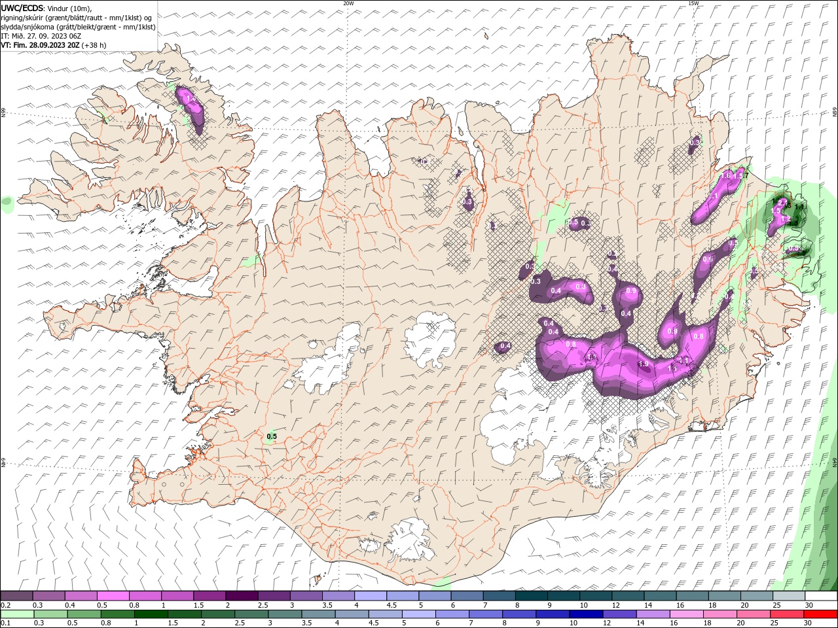Click the '20W' longitude label at the top

348,3
